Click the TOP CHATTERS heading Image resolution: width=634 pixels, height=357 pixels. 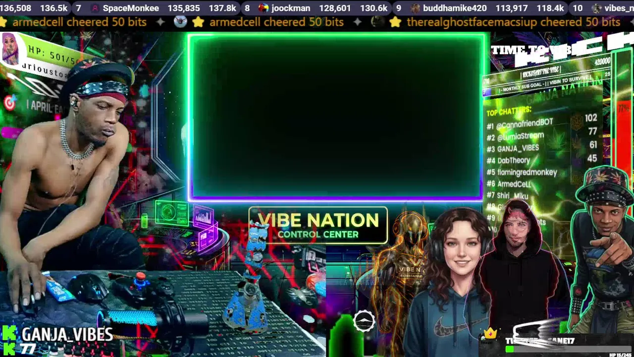click(509, 112)
